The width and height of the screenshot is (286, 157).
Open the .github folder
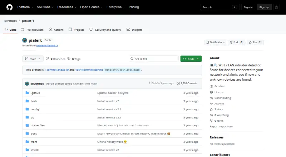(x=35, y=93)
